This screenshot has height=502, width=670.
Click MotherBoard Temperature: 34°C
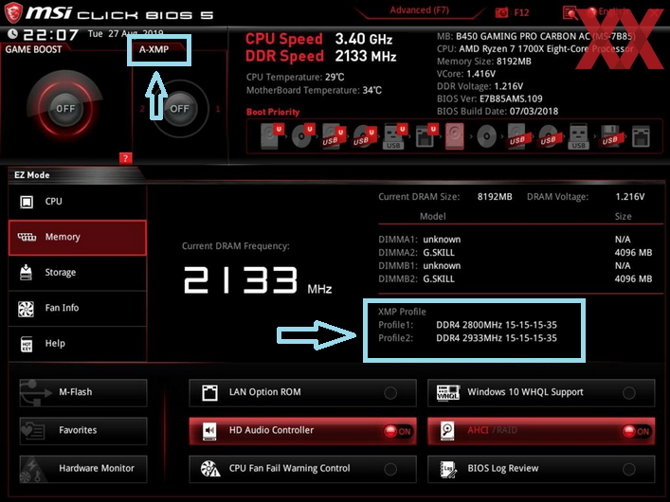click(314, 91)
